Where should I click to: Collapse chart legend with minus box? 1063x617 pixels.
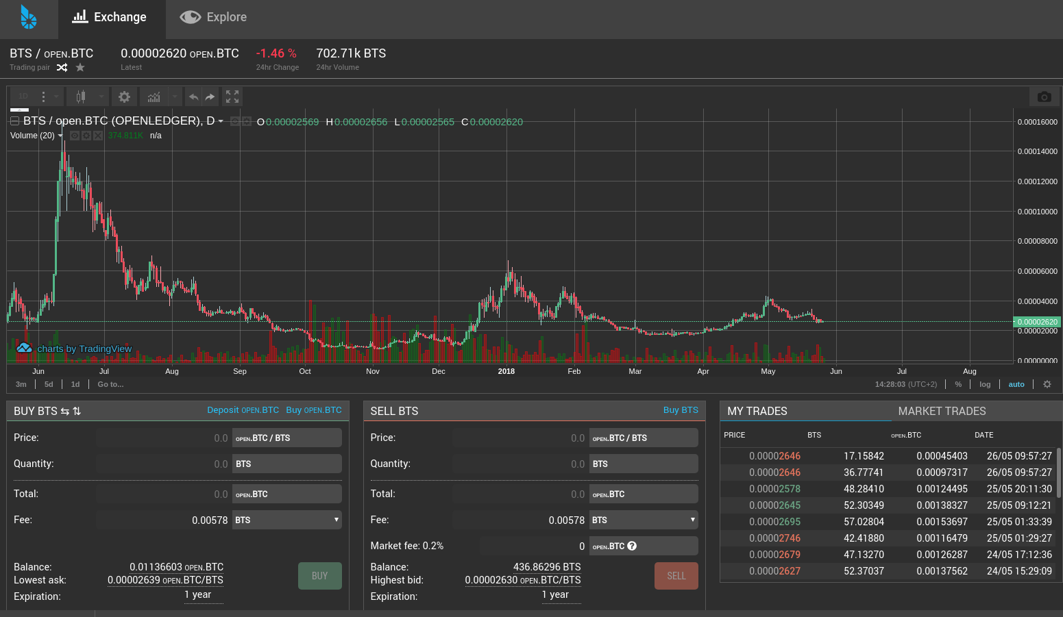coord(14,121)
